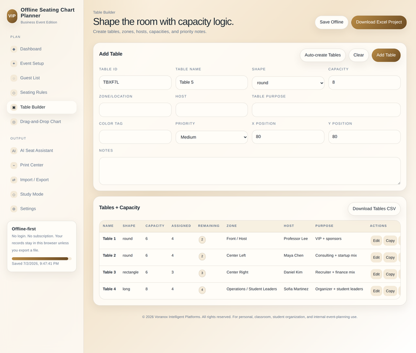Open the AI Seat Assistant

(x=42, y=150)
